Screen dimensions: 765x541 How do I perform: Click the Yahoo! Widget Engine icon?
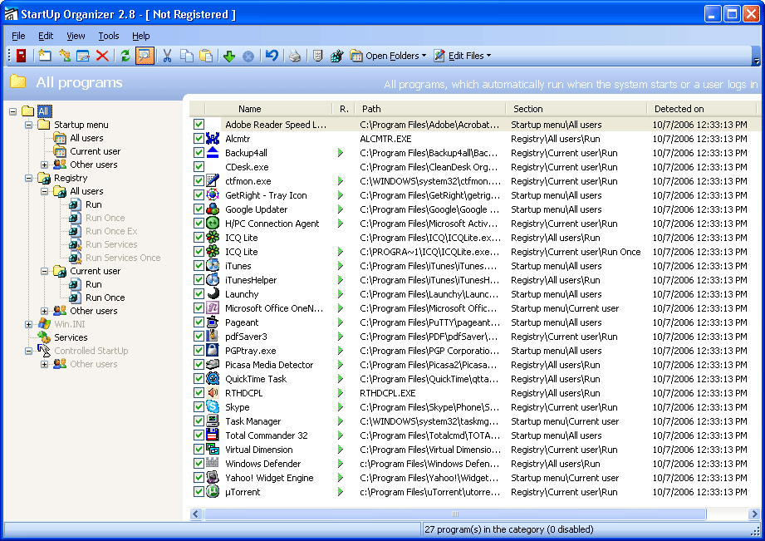tap(213, 478)
